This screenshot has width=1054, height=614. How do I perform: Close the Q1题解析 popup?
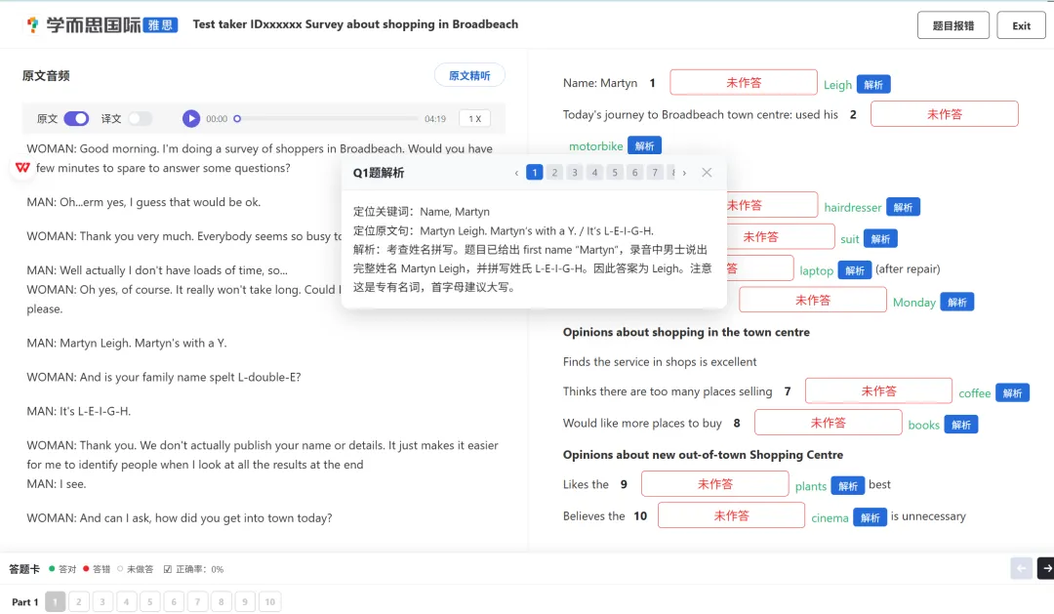(x=707, y=172)
